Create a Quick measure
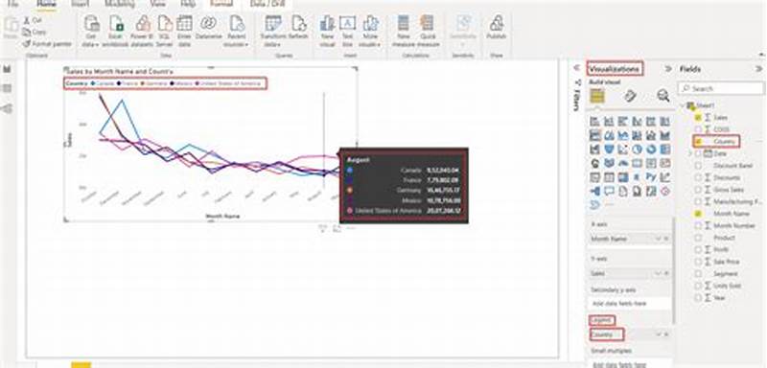This screenshot has height=368, width=767. click(427, 31)
